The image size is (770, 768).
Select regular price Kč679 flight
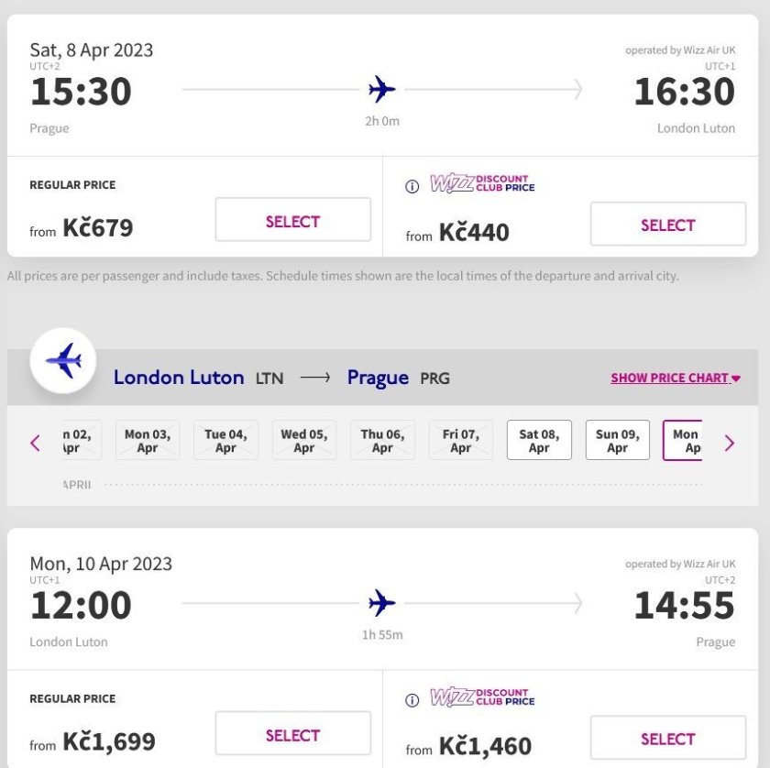click(293, 221)
